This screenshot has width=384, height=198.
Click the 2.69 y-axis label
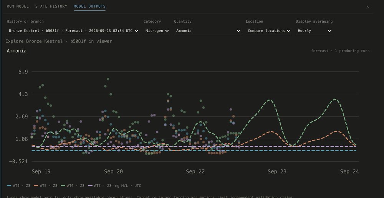[x=22, y=116]
